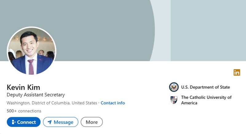The image size is (246, 134).
Task: Click the word America under Catholic University
Action: pos(189,103)
